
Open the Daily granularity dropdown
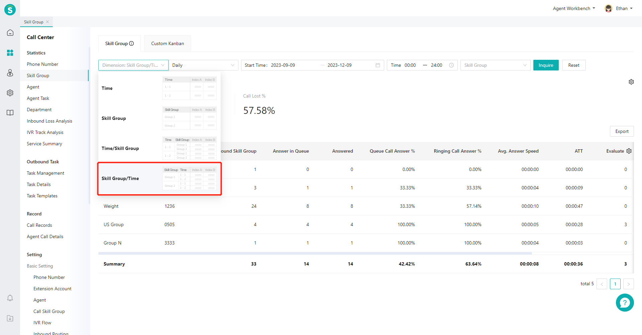[x=203, y=65]
